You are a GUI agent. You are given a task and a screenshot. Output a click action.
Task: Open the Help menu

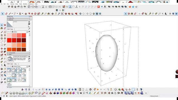[x=36, y=4]
